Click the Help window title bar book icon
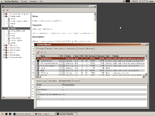The image size is (155, 116). (3, 7)
